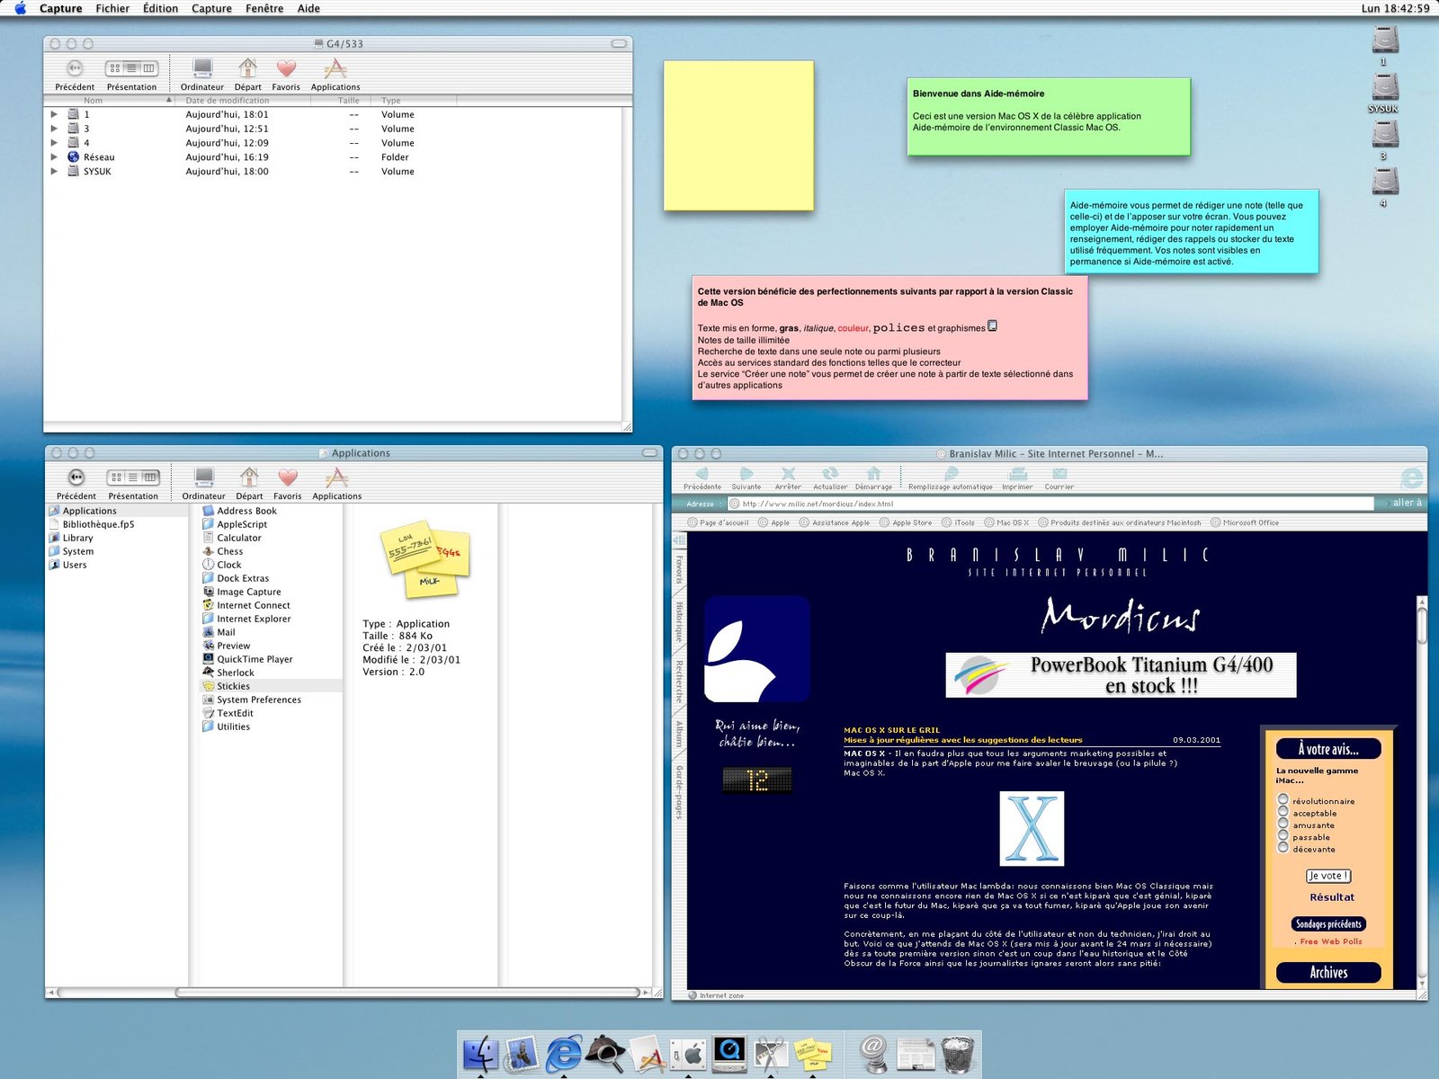Click the Stickies icon in the Dock
Image resolution: width=1439 pixels, height=1079 pixels.
tap(812, 1053)
